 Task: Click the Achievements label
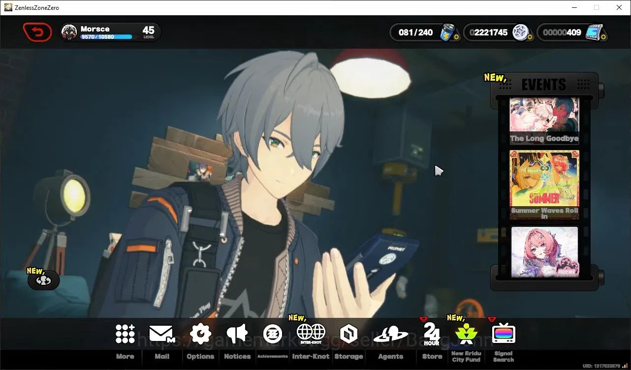[x=272, y=356]
